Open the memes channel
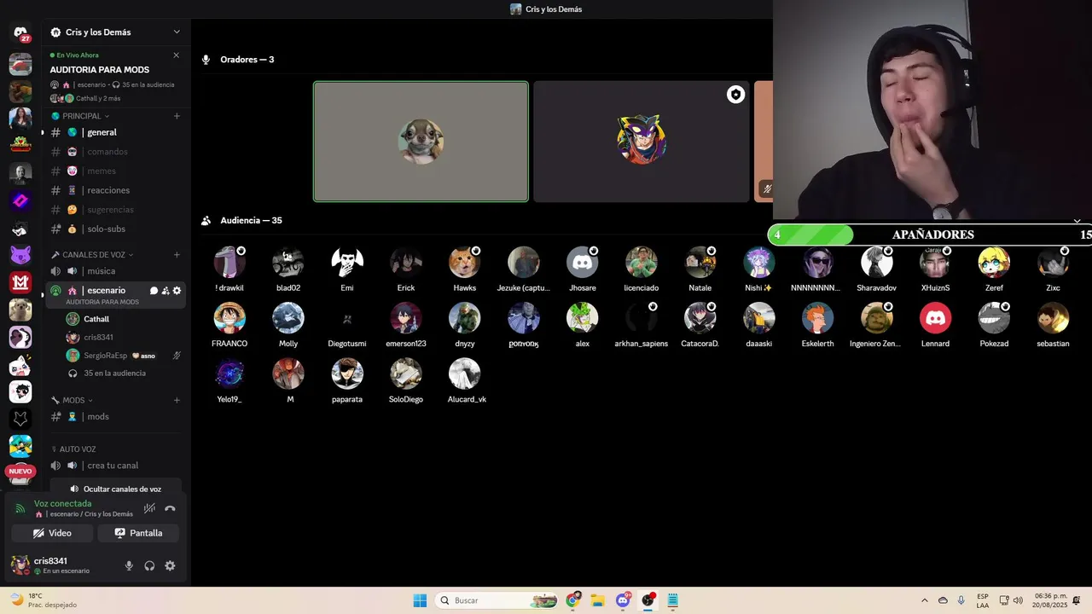Viewport: 1092px width, 614px height. [x=115, y=171]
